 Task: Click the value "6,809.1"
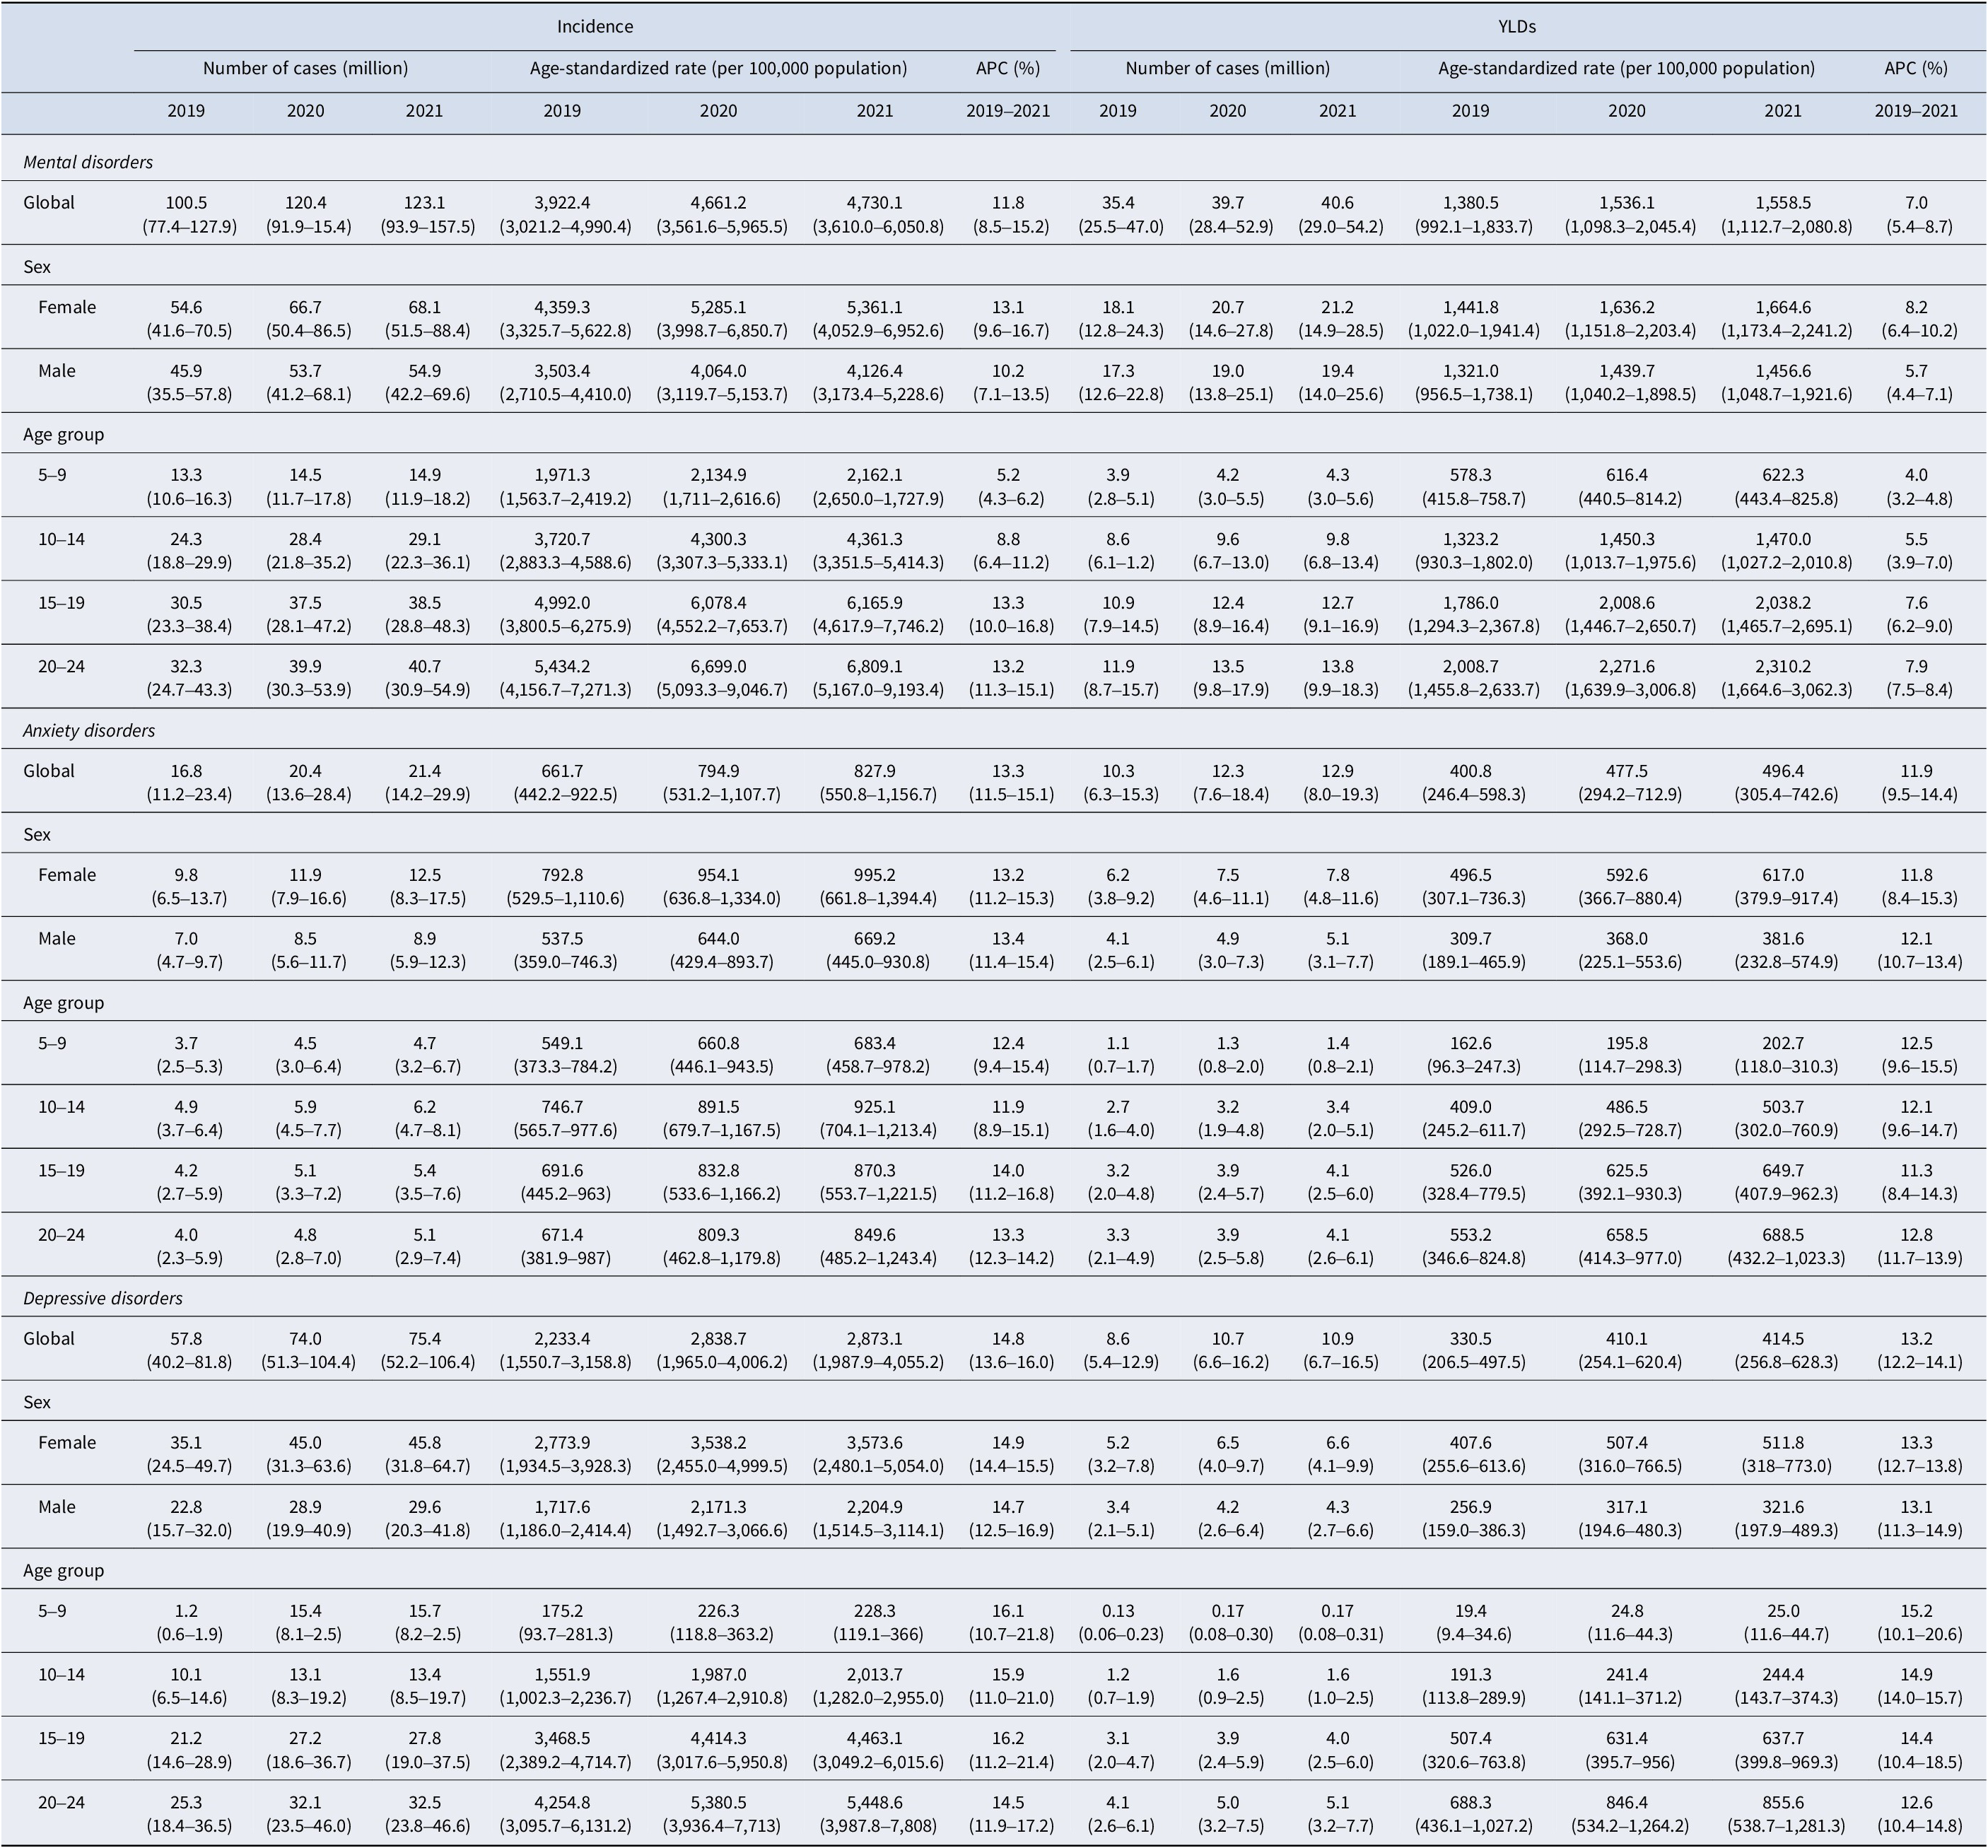tap(875, 667)
